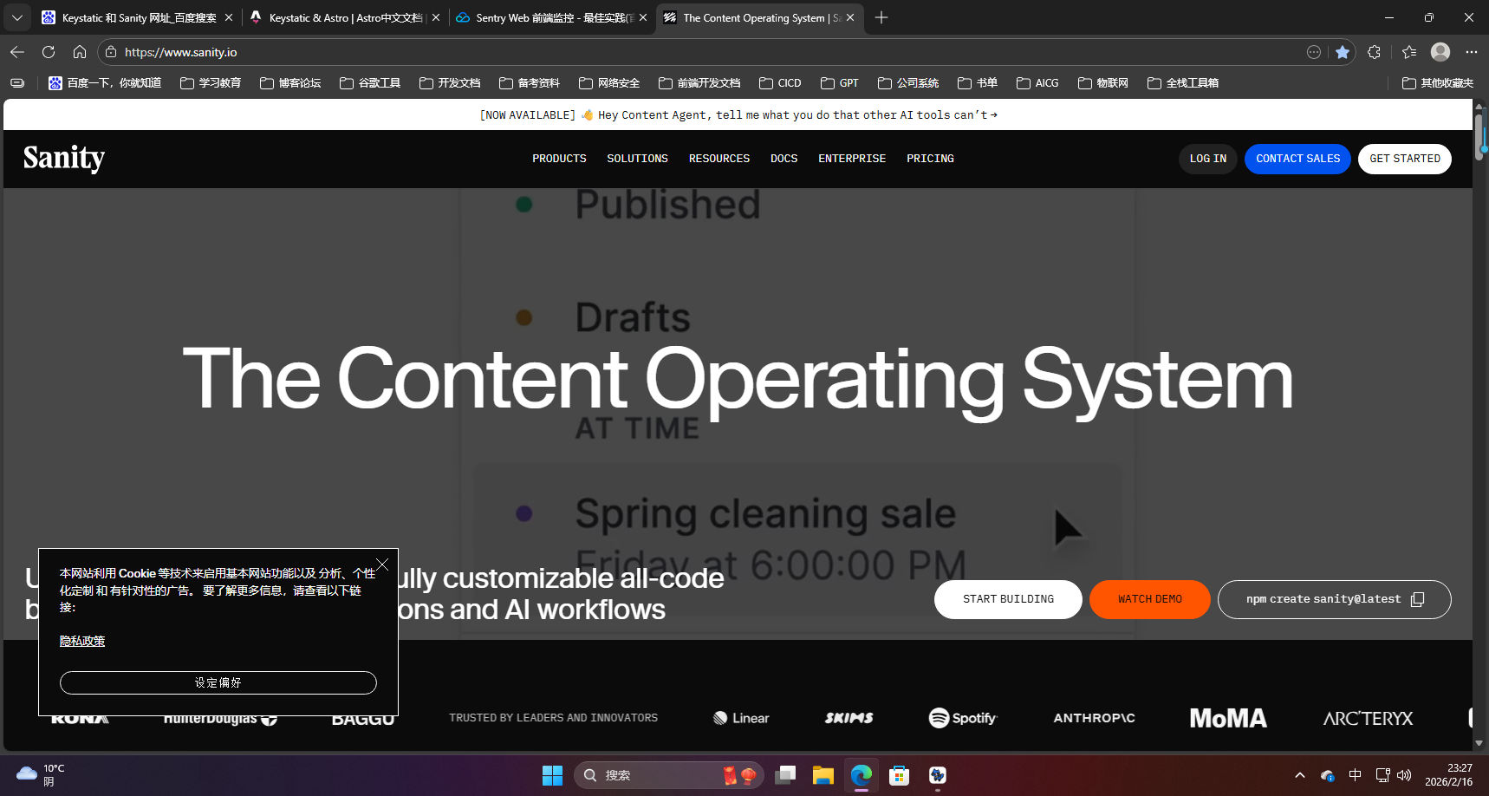Switch to Sentry Web 前端监控 tab
1489x796 pixels.
551,17
